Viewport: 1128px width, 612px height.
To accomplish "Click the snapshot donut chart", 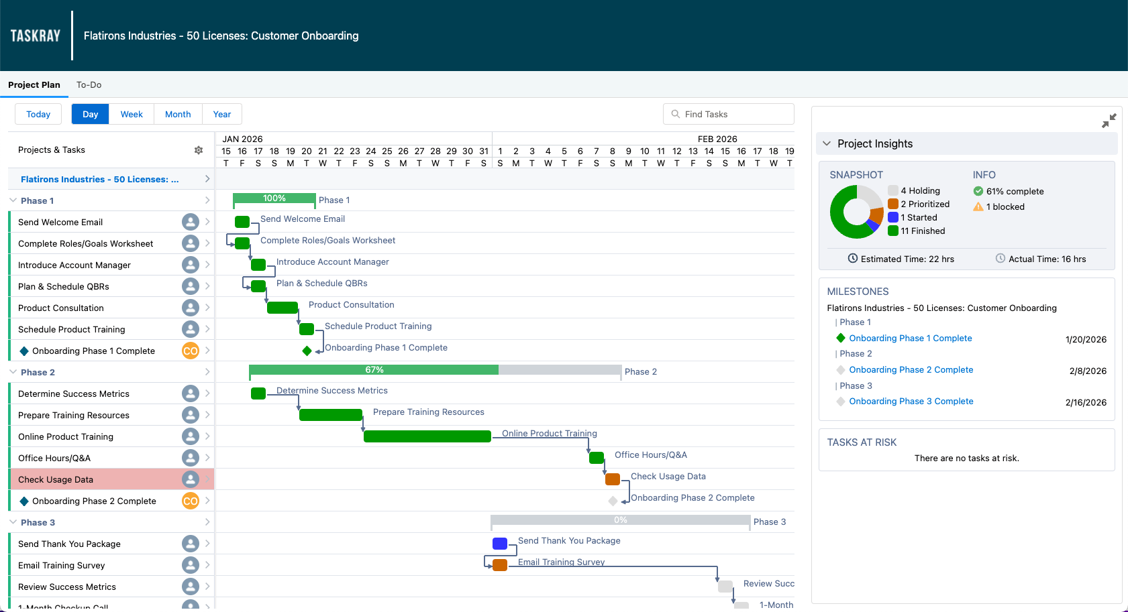I will tap(857, 211).
